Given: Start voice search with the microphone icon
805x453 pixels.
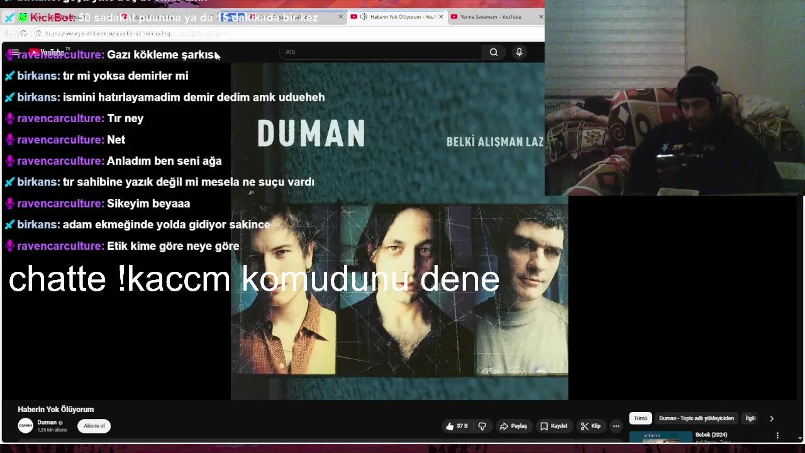Looking at the screenshot, I should [x=519, y=52].
